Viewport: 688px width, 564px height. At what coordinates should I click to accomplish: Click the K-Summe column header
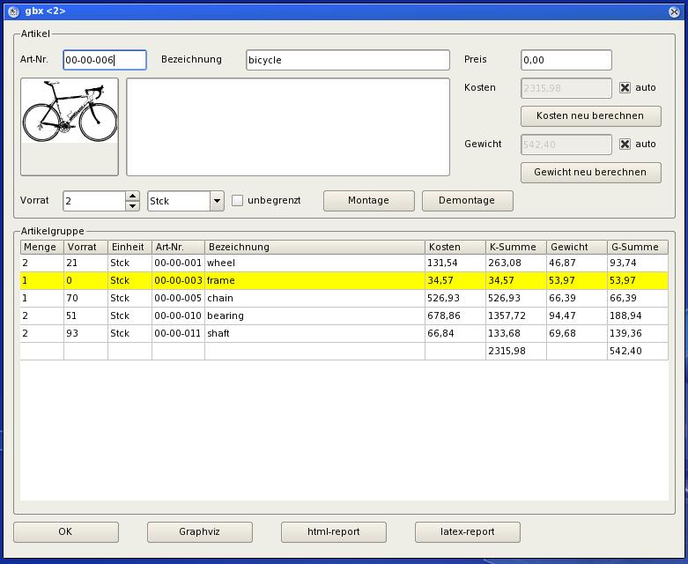pos(516,247)
